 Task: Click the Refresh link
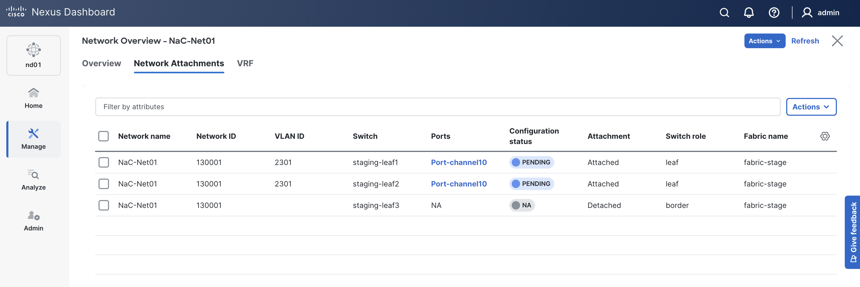click(x=805, y=41)
